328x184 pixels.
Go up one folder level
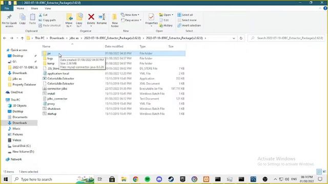[22, 38]
